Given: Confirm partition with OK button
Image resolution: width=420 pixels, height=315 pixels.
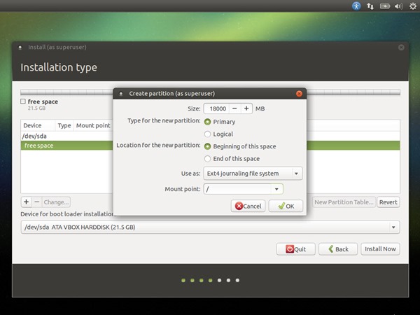Looking at the screenshot, I should pos(286,206).
